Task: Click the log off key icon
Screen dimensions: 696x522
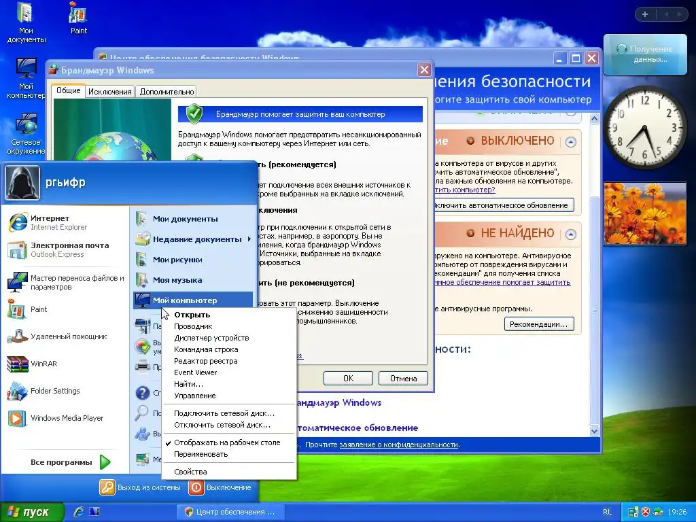Action: coord(107,487)
